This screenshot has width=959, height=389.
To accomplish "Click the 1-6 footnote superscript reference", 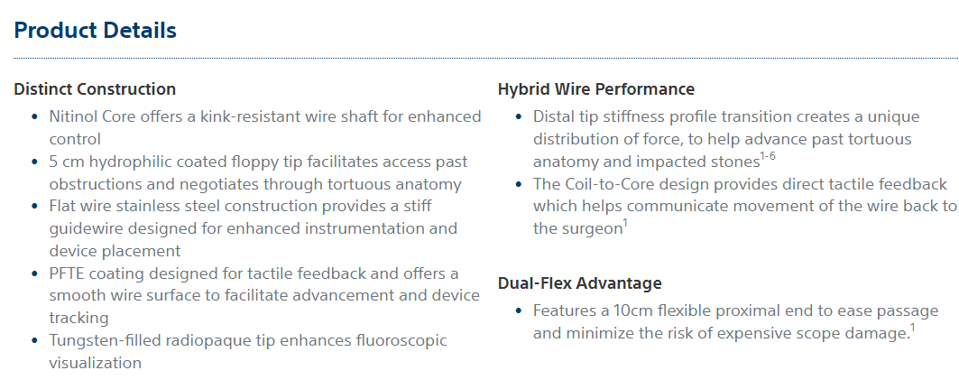I will [x=768, y=158].
